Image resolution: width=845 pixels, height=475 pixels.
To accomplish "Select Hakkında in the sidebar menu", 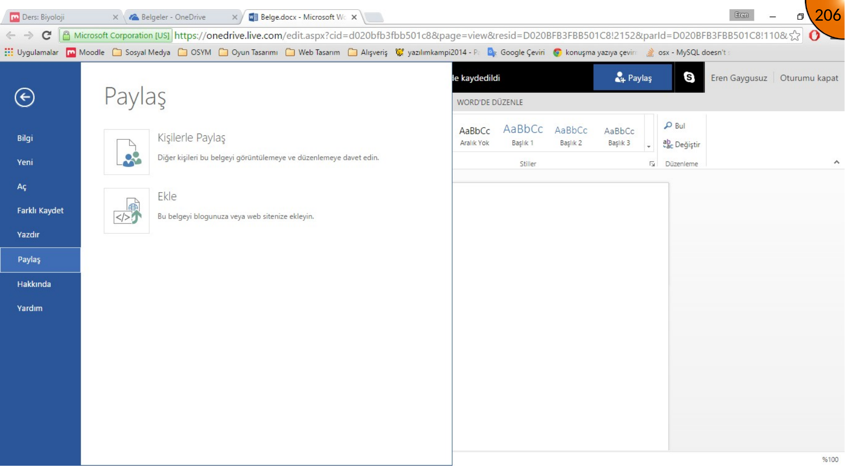I will point(40,284).
